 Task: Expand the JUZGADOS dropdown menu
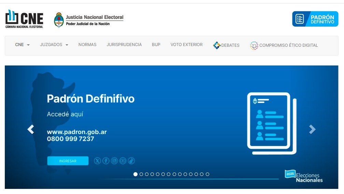(54, 45)
